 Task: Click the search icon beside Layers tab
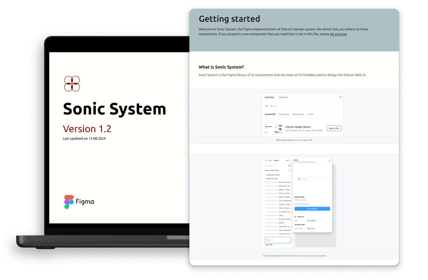pyautogui.click(x=266, y=160)
